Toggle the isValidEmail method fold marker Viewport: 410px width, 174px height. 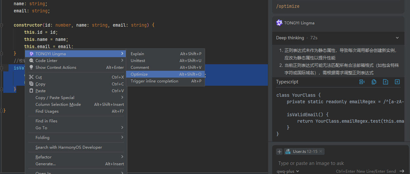(2, 68)
